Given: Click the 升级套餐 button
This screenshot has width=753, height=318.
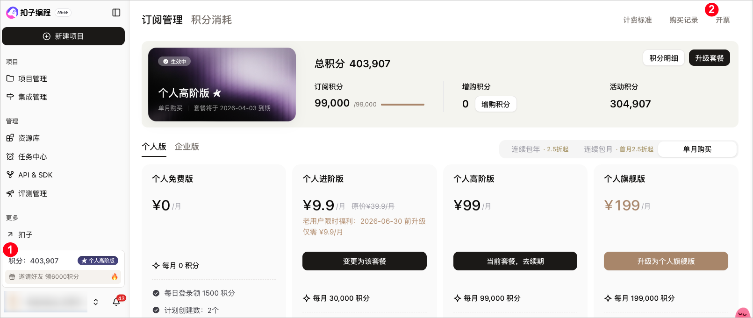Looking at the screenshot, I should click(x=709, y=58).
